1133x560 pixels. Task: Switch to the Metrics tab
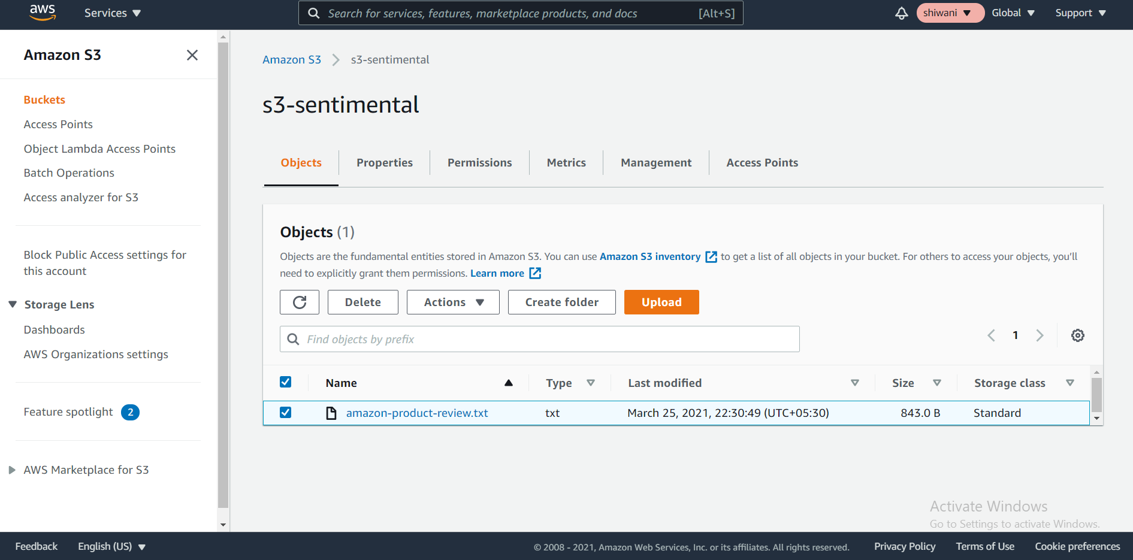(566, 163)
